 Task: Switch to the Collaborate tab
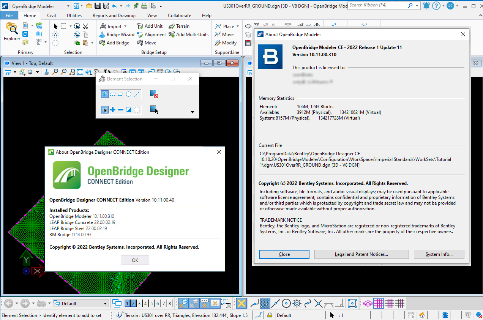(180, 16)
